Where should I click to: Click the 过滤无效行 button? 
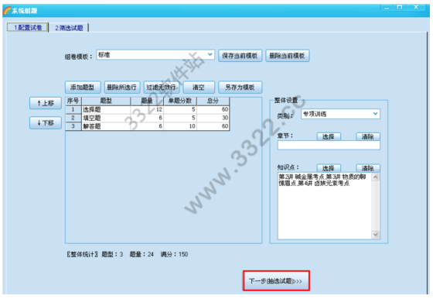coord(162,88)
